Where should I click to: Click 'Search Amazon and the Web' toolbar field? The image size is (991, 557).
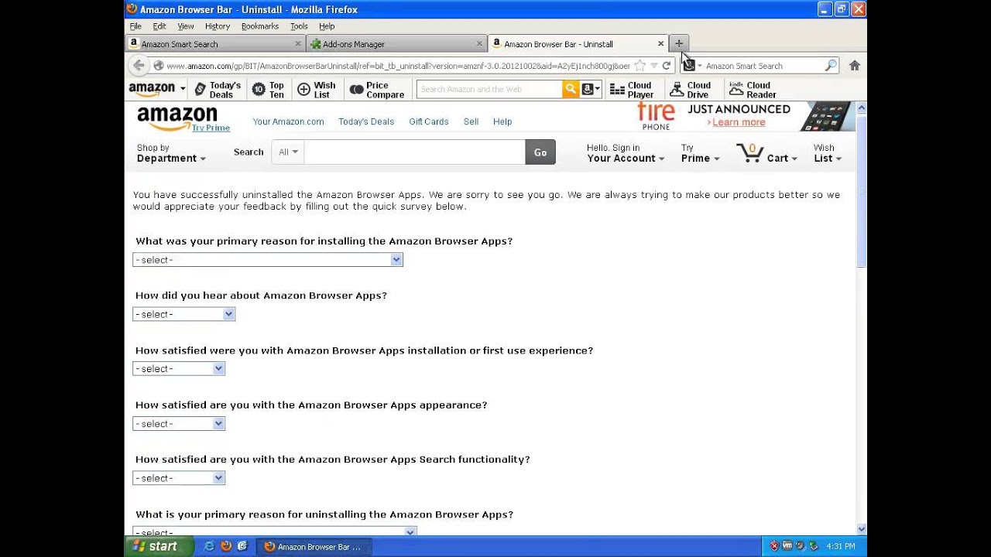pyautogui.click(x=489, y=89)
